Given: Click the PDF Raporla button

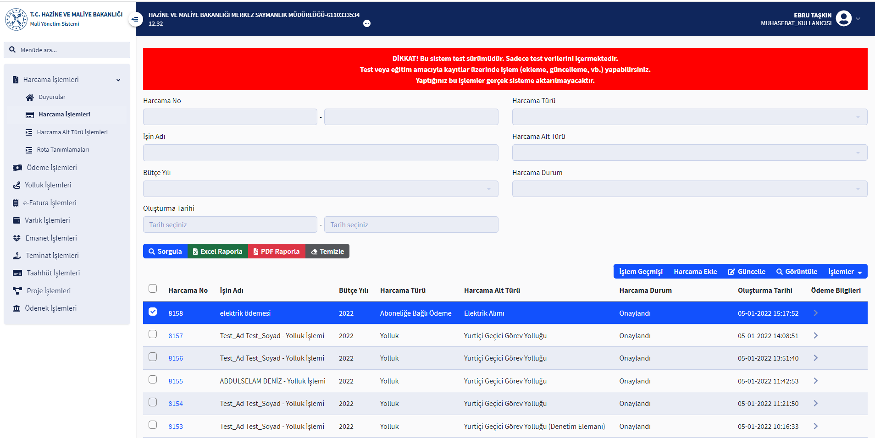Looking at the screenshot, I should click(x=277, y=252).
